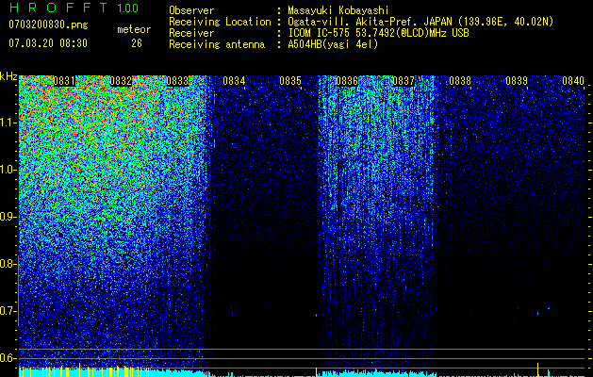
Task: Click the 0.7 kHz axis label
Action: pos(8,311)
